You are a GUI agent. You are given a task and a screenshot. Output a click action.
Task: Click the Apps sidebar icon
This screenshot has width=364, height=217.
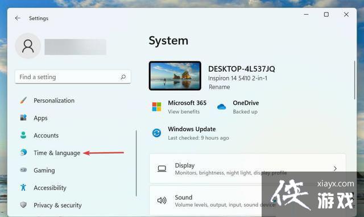coord(23,118)
